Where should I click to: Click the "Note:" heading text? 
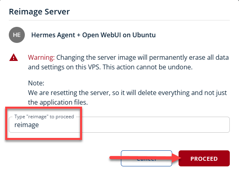[36, 83]
